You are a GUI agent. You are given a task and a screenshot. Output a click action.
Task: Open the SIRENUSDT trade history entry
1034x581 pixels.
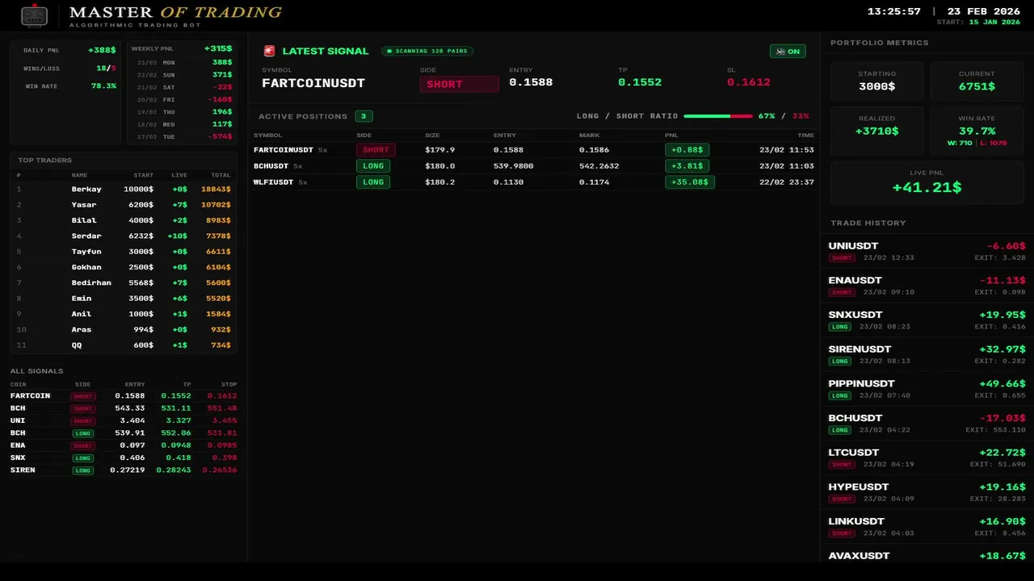click(x=927, y=355)
